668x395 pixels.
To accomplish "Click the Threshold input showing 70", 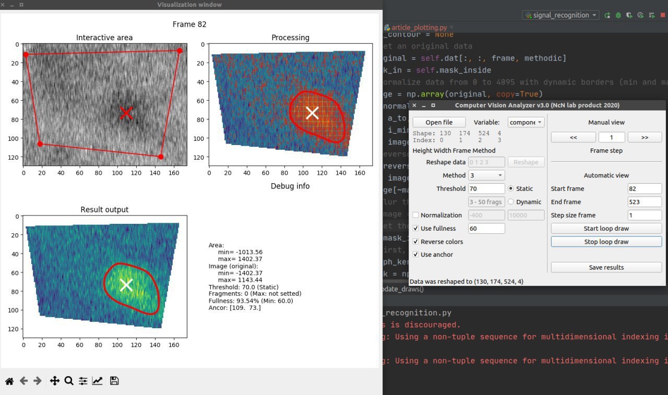I will point(486,188).
